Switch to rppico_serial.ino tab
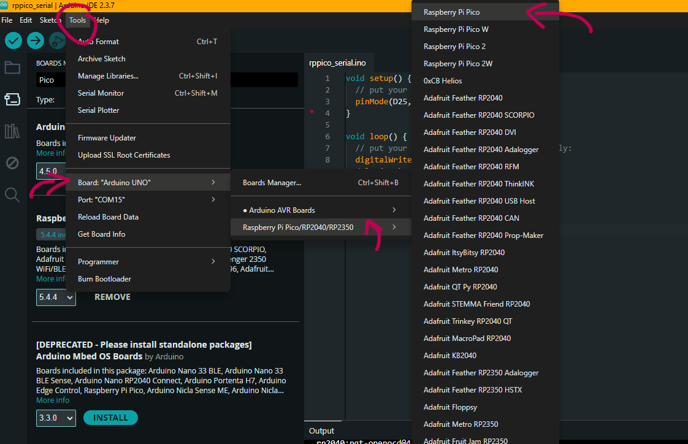This screenshot has width=688, height=444. coord(337,63)
